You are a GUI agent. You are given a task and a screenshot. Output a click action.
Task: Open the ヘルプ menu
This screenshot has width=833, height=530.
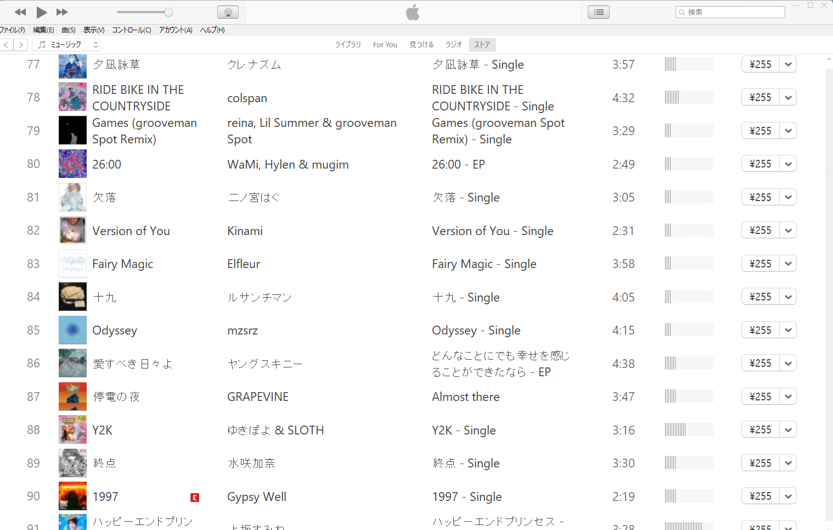212,30
